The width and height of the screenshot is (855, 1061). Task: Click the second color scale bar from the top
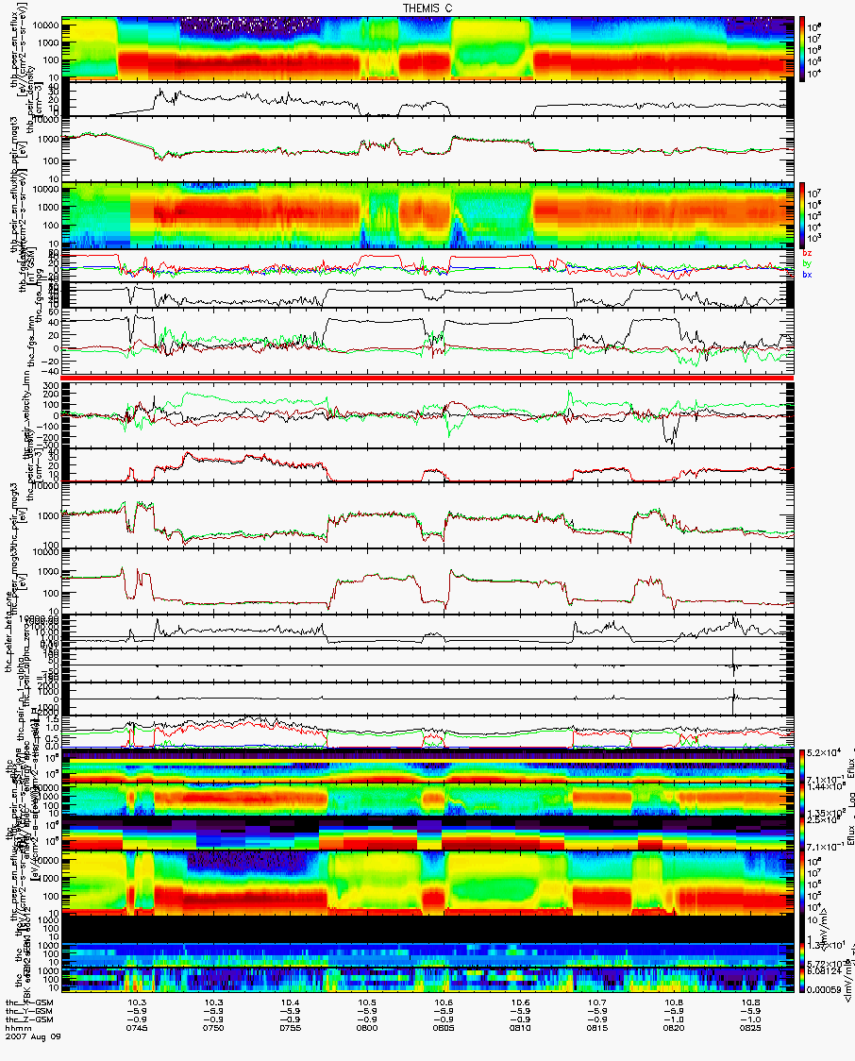pos(802,214)
